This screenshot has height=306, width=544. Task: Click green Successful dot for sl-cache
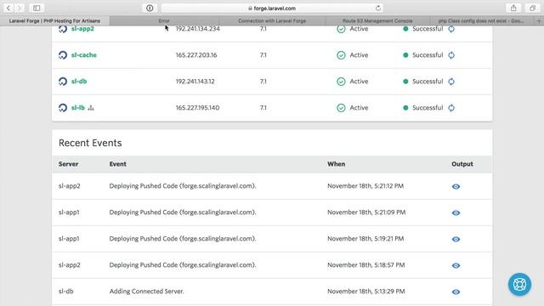point(405,54)
